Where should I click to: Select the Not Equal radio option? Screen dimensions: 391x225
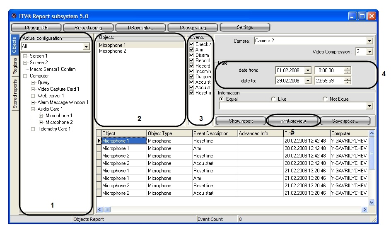point(325,99)
